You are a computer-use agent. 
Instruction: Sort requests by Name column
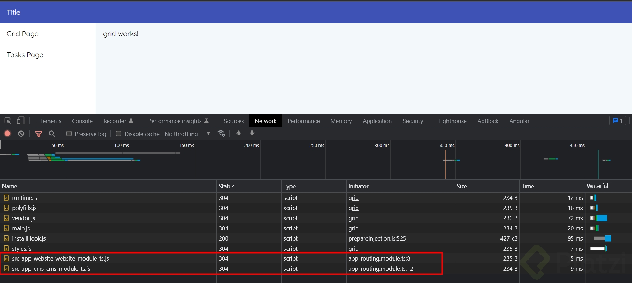108,186
